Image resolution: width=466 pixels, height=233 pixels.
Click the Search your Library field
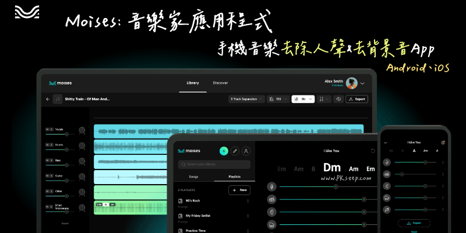[214, 164]
